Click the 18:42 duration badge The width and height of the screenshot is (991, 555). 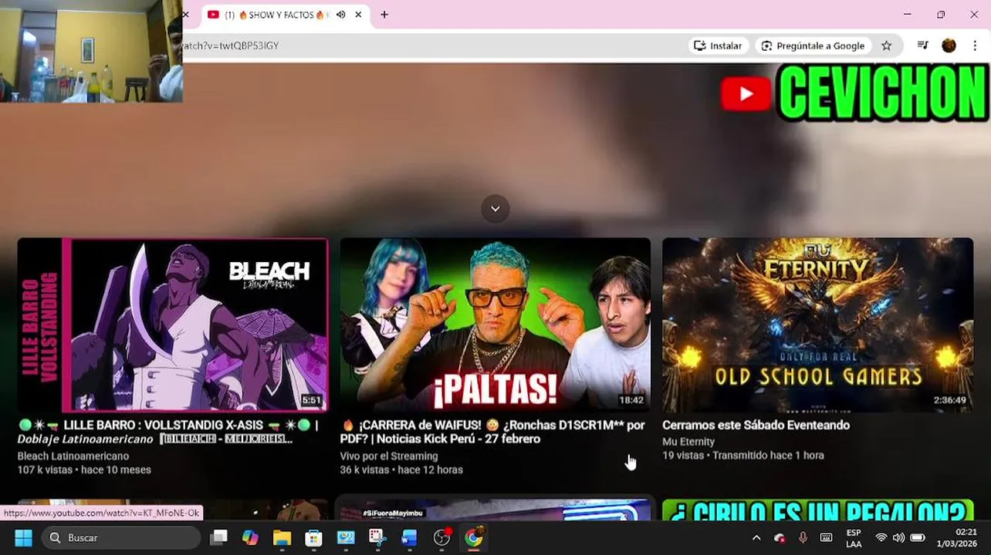(631, 400)
